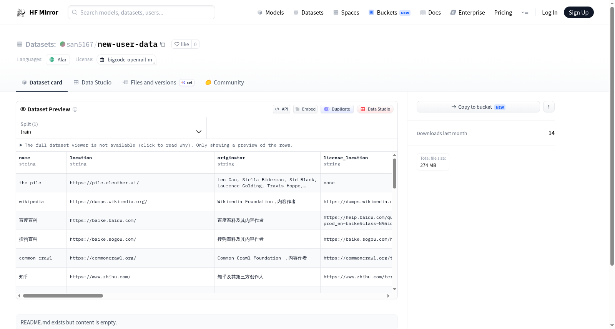Select the cell 'https://dumps.wikimedia.org/' under location
This screenshot has width=615, height=329.
point(141,202)
